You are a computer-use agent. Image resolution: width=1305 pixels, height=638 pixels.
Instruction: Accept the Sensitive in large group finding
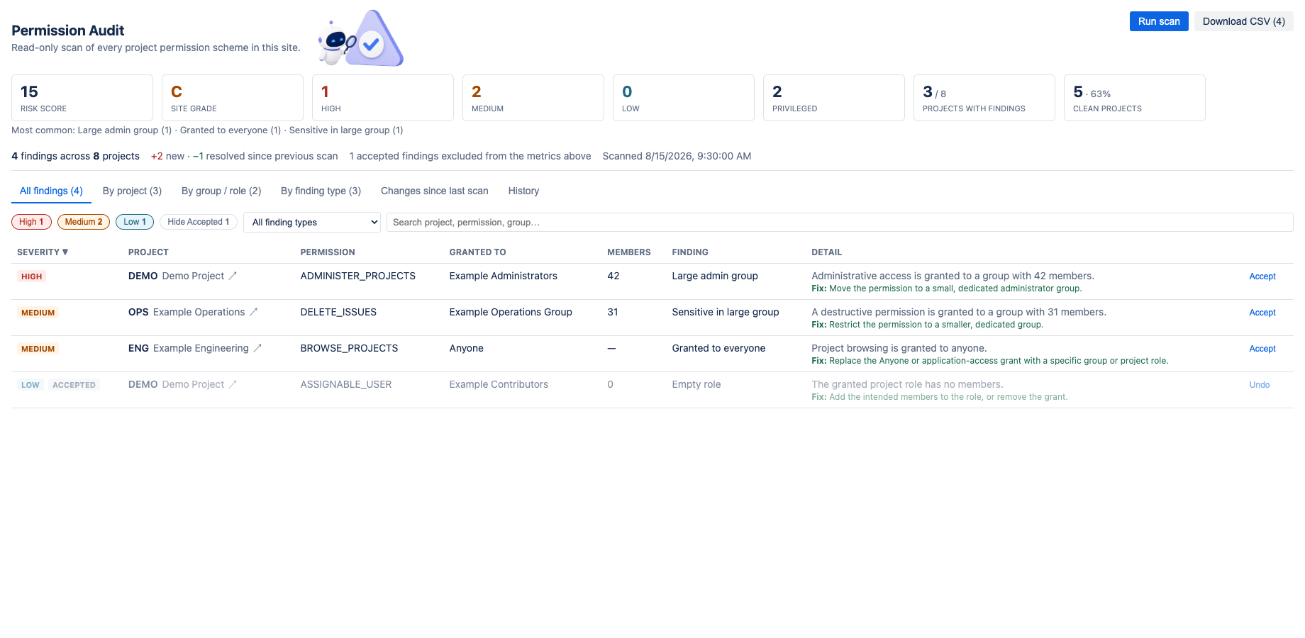point(1262,313)
